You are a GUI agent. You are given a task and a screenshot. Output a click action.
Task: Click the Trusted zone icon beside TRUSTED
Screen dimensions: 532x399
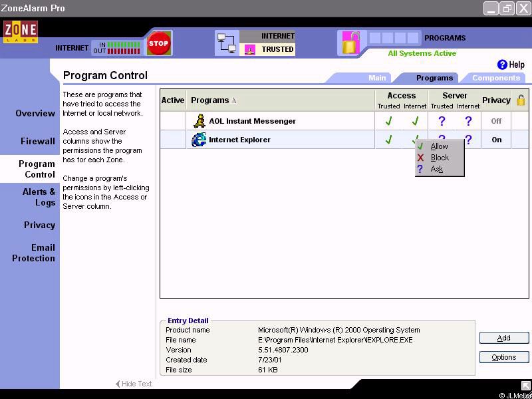(x=250, y=50)
